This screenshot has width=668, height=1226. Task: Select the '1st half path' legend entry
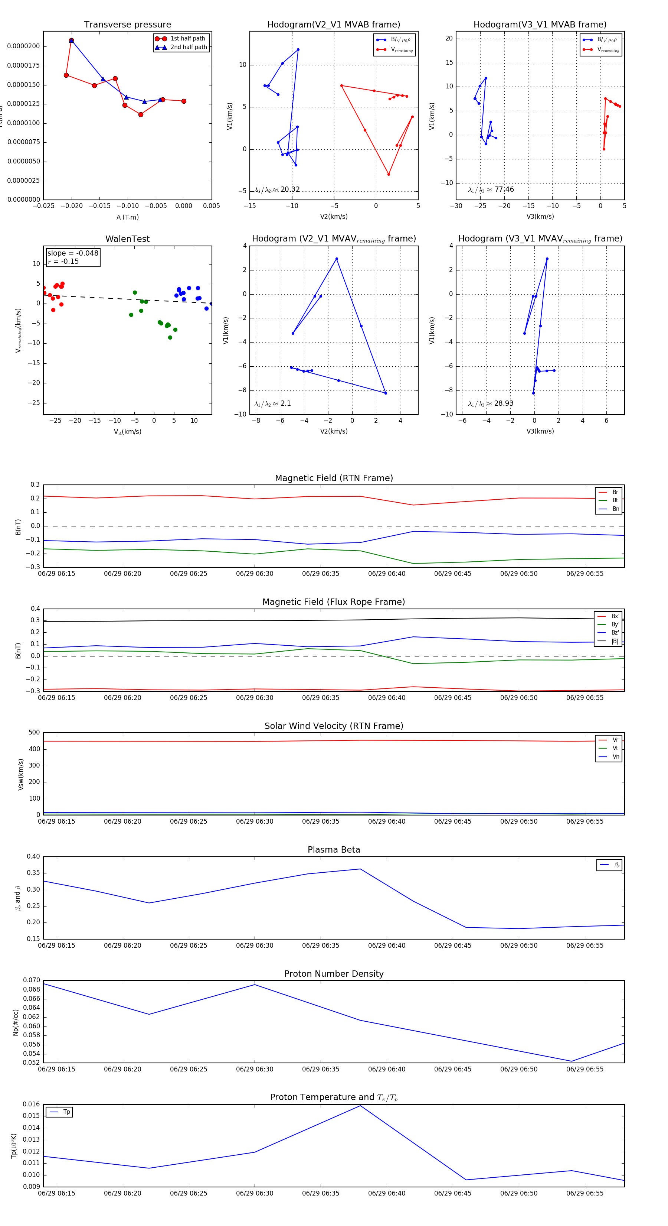tap(181, 39)
